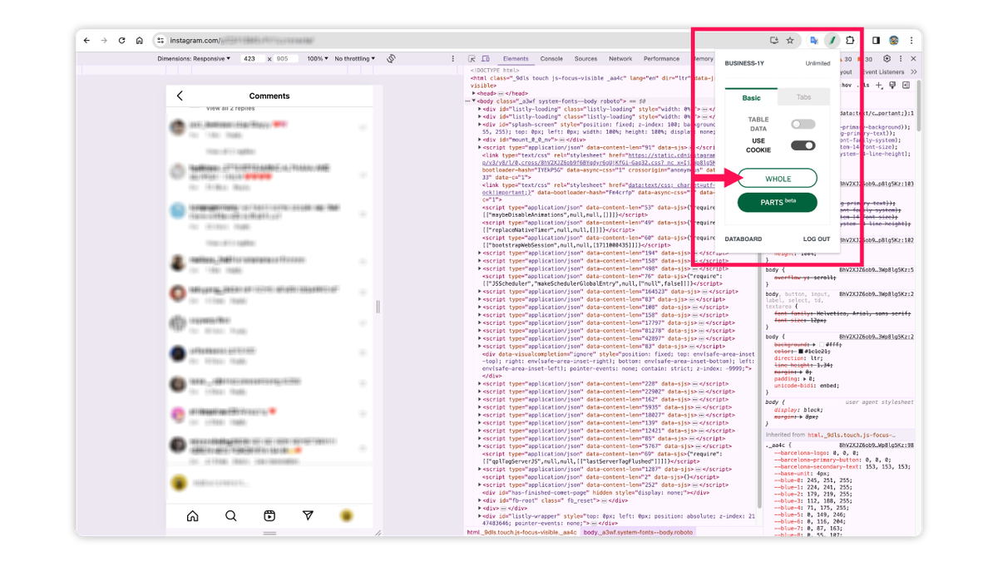
Task: Open the green Listly extension icon
Action: (832, 40)
